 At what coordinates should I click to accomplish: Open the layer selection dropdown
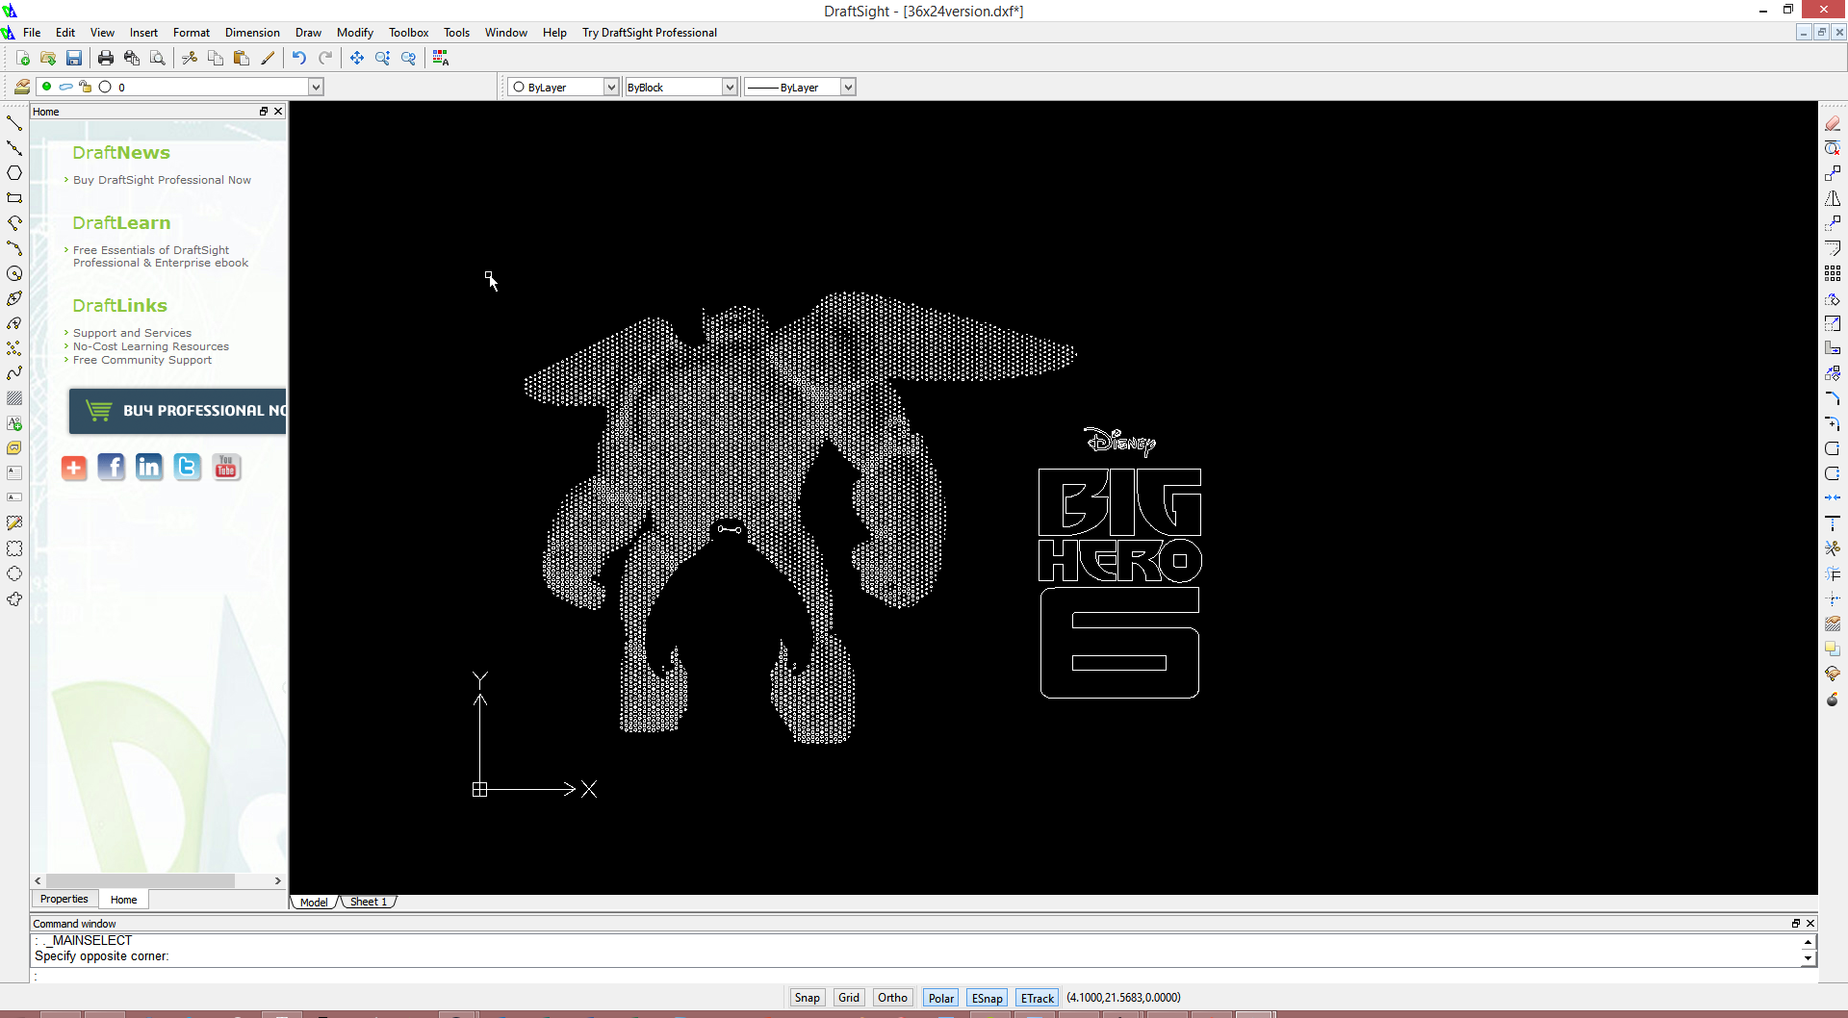(315, 87)
